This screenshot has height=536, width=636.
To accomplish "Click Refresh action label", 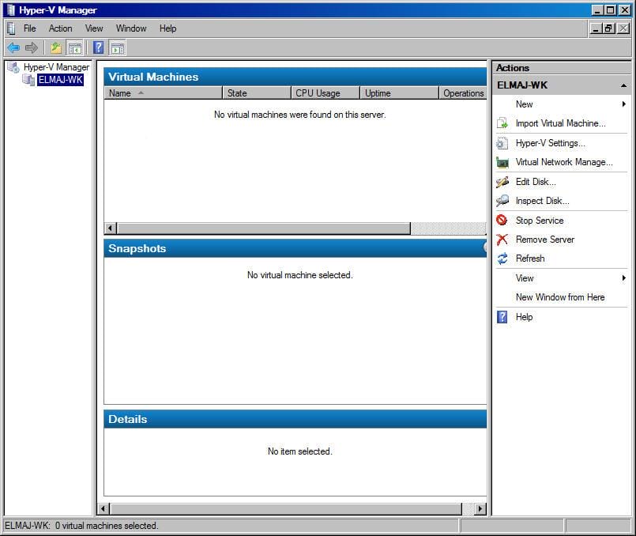I will [530, 258].
